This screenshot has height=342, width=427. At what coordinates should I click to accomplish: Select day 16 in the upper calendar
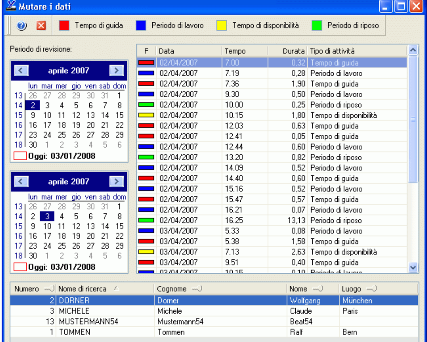tap(33, 125)
